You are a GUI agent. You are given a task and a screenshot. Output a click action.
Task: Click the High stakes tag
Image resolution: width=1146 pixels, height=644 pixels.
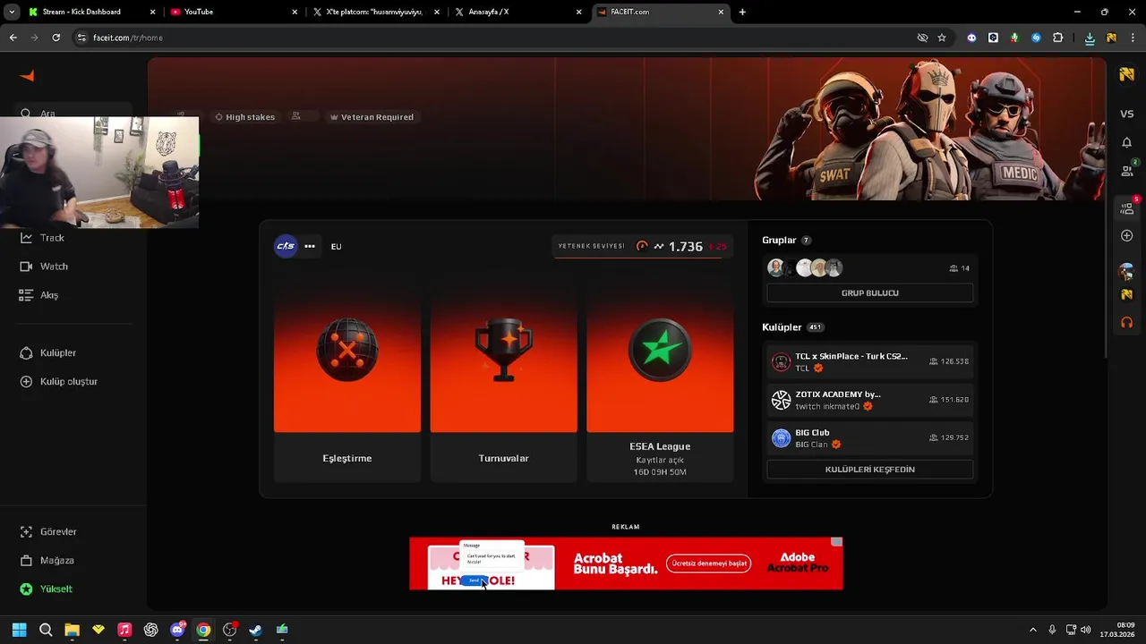click(244, 117)
